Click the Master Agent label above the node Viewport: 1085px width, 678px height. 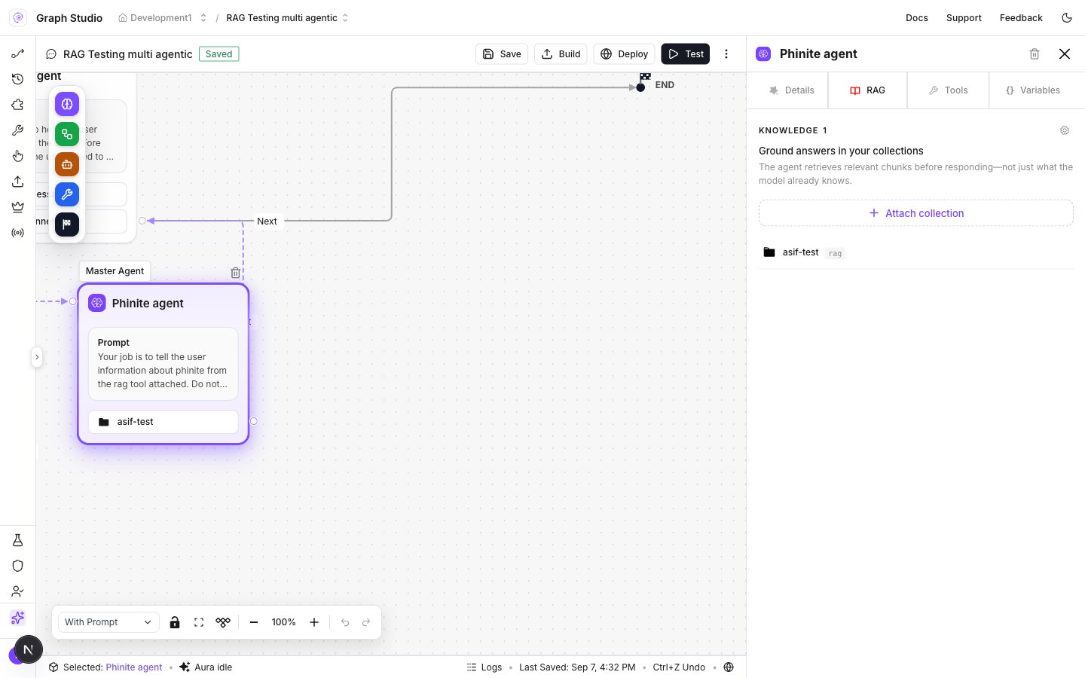click(x=115, y=271)
